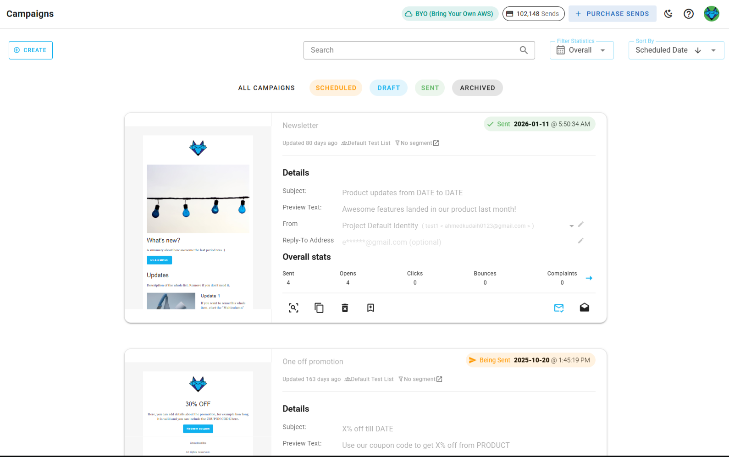
Task: Click the Newsletter Reply-To Address field
Action: tap(458, 242)
